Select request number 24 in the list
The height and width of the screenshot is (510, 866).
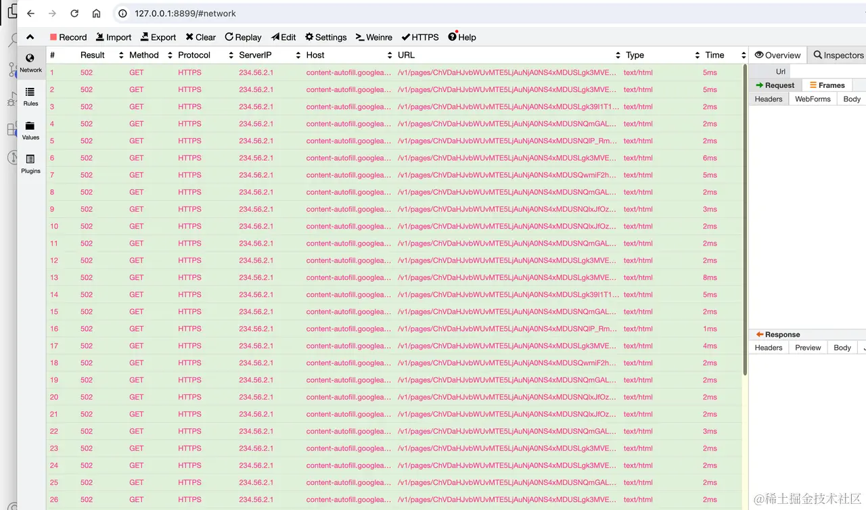click(x=394, y=465)
